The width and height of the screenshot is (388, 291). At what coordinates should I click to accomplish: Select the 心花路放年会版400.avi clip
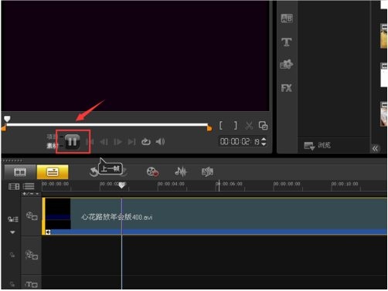pyautogui.click(x=214, y=216)
